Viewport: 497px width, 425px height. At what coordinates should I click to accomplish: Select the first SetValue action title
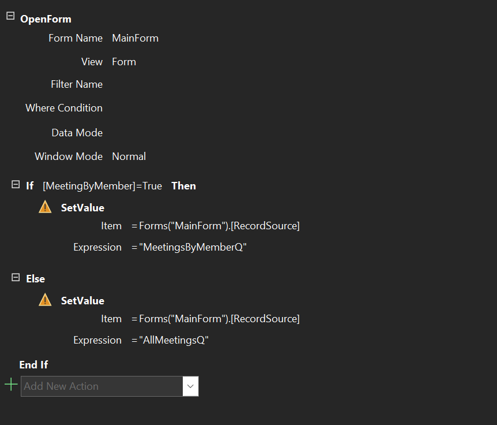coord(82,208)
